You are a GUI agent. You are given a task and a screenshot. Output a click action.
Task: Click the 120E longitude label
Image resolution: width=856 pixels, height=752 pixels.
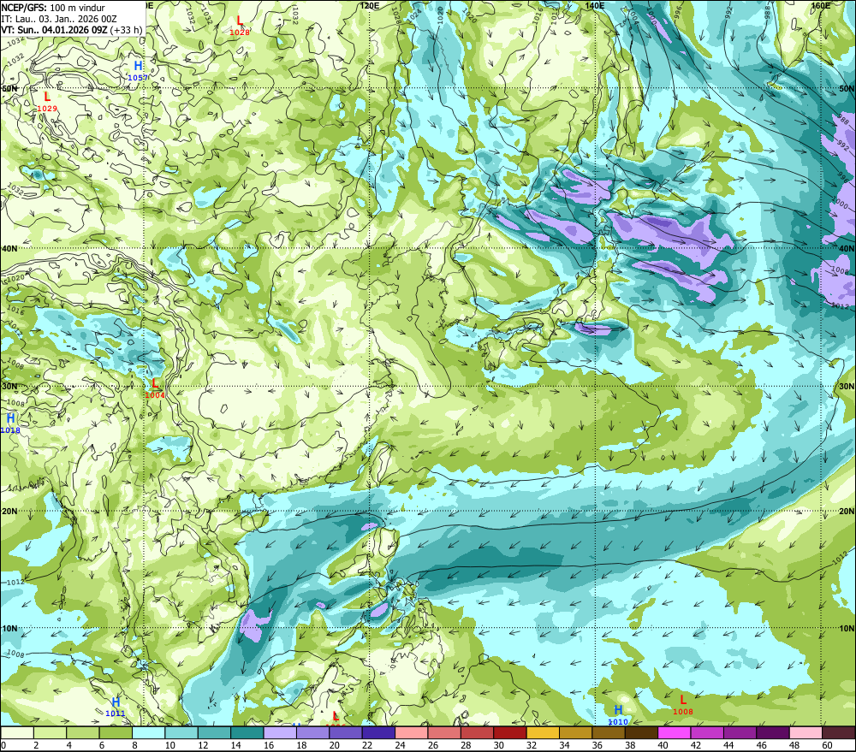(370, 5)
